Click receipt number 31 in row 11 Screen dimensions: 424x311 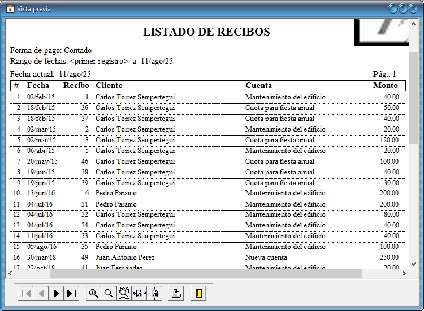85,204
